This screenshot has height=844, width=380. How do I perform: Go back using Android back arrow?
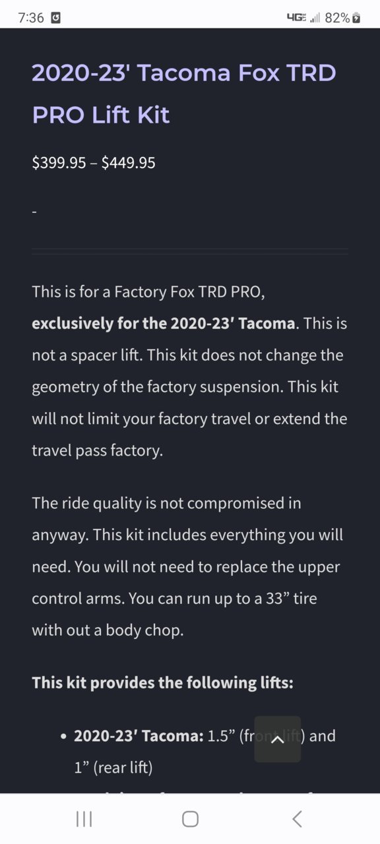click(297, 819)
